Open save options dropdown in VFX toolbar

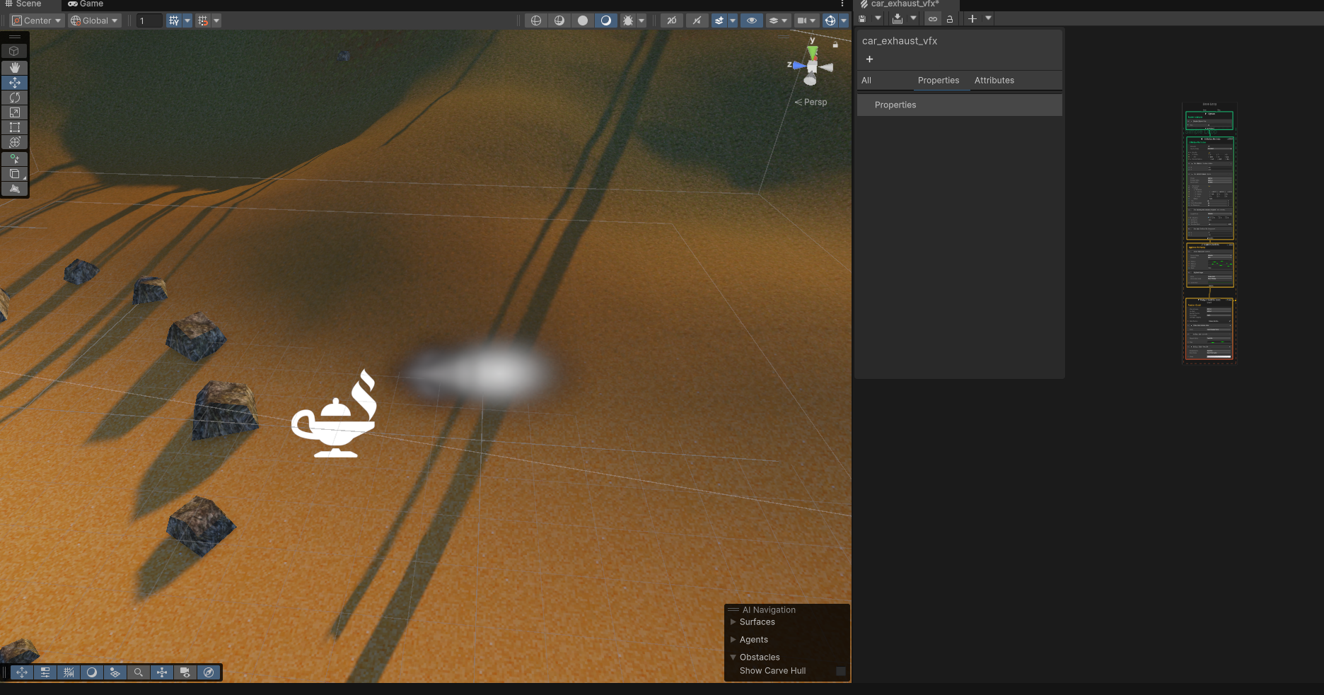[x=878, y=18]
